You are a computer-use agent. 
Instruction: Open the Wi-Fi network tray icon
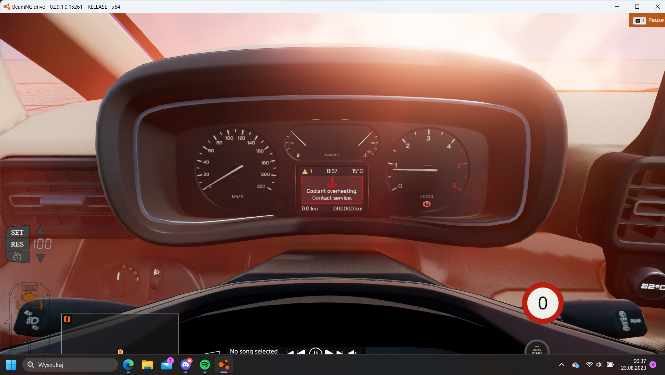point(589,365)
